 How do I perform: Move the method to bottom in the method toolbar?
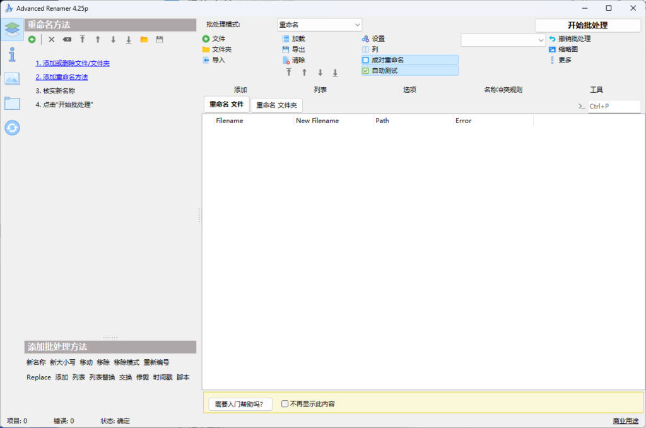[x=129, y=40]
